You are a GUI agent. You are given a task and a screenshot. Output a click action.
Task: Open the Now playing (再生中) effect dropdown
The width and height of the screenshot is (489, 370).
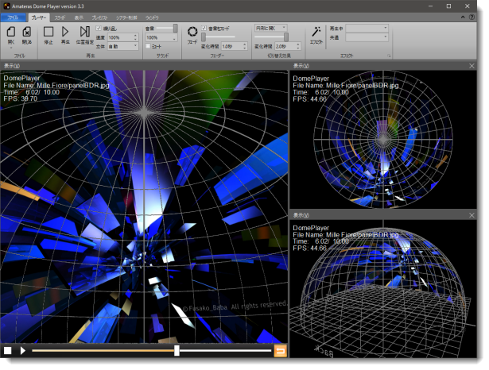367,29
